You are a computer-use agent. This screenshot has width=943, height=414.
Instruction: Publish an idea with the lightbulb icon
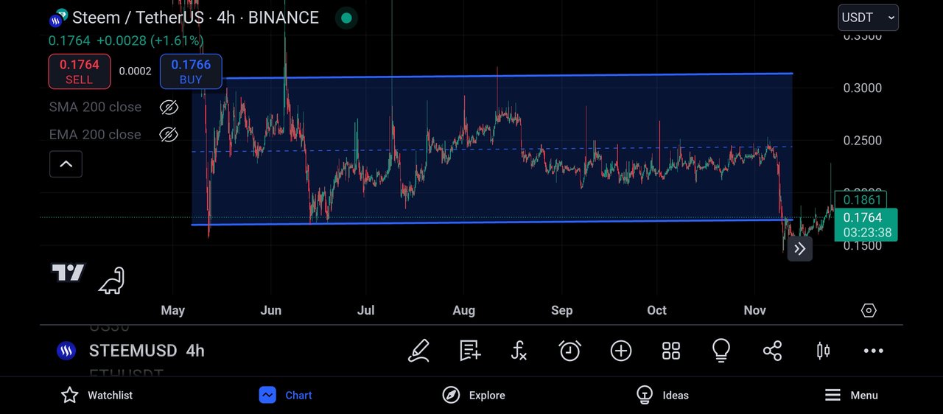[x=721, y=351]
